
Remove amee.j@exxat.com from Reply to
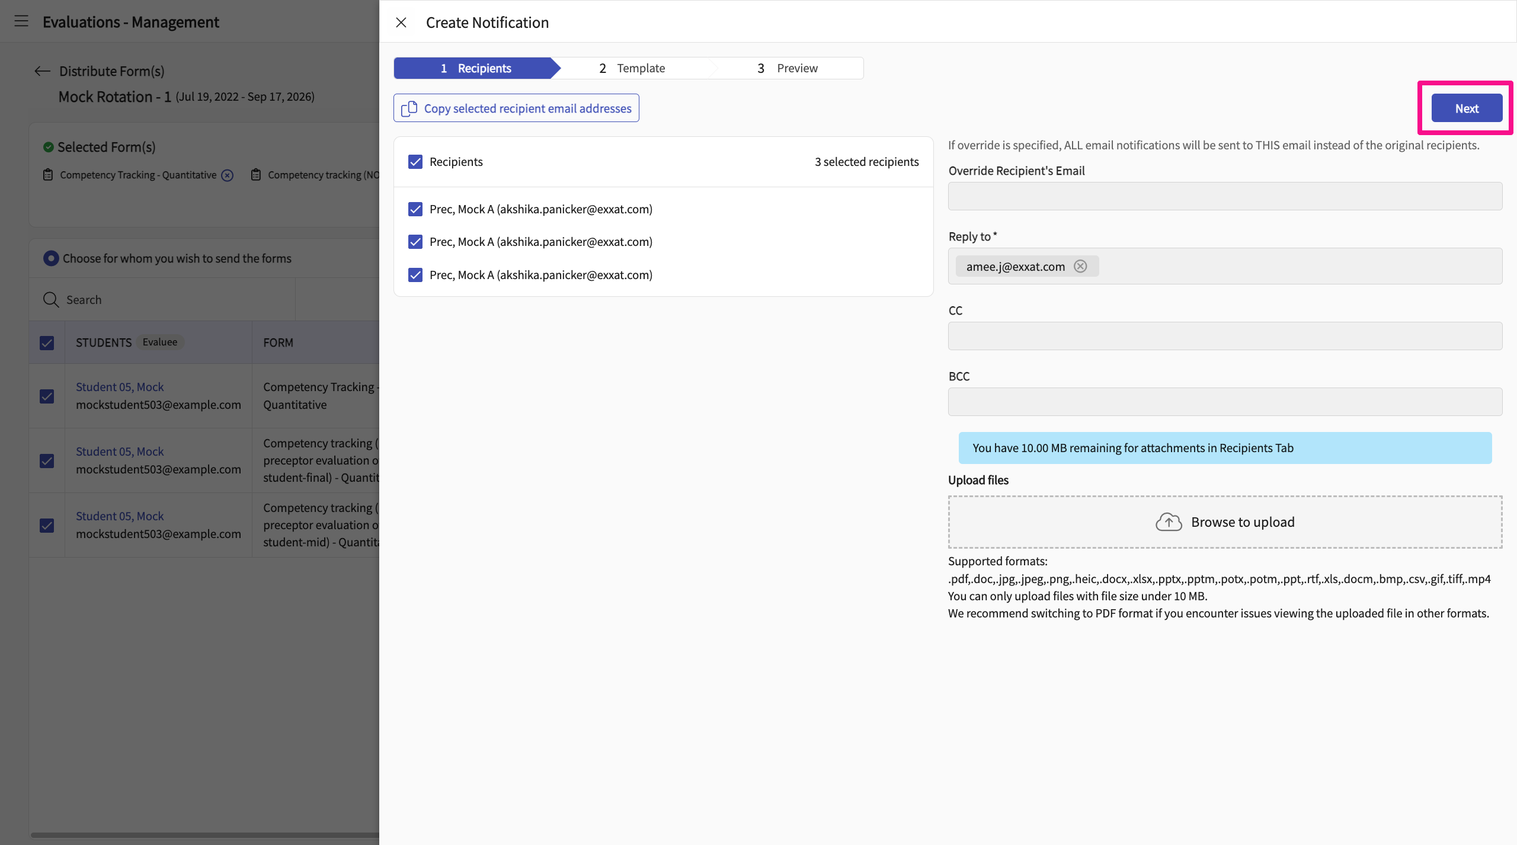[x=1080, y=266]
